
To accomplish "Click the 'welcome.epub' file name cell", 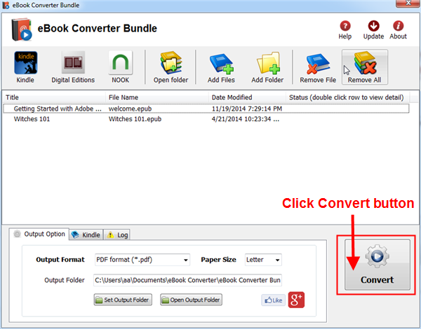I will [x=131, y=108].
